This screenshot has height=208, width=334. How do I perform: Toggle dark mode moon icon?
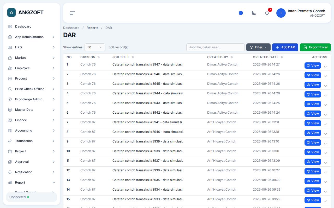click(254, 13)
